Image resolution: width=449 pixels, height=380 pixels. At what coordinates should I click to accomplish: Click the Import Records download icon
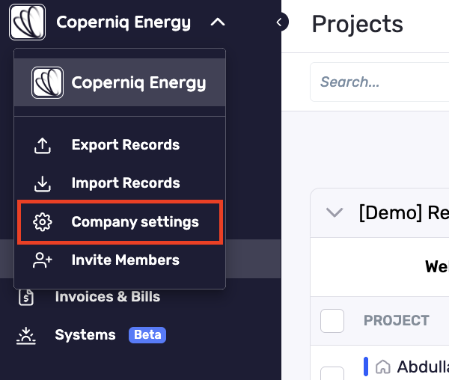point(43,184)
